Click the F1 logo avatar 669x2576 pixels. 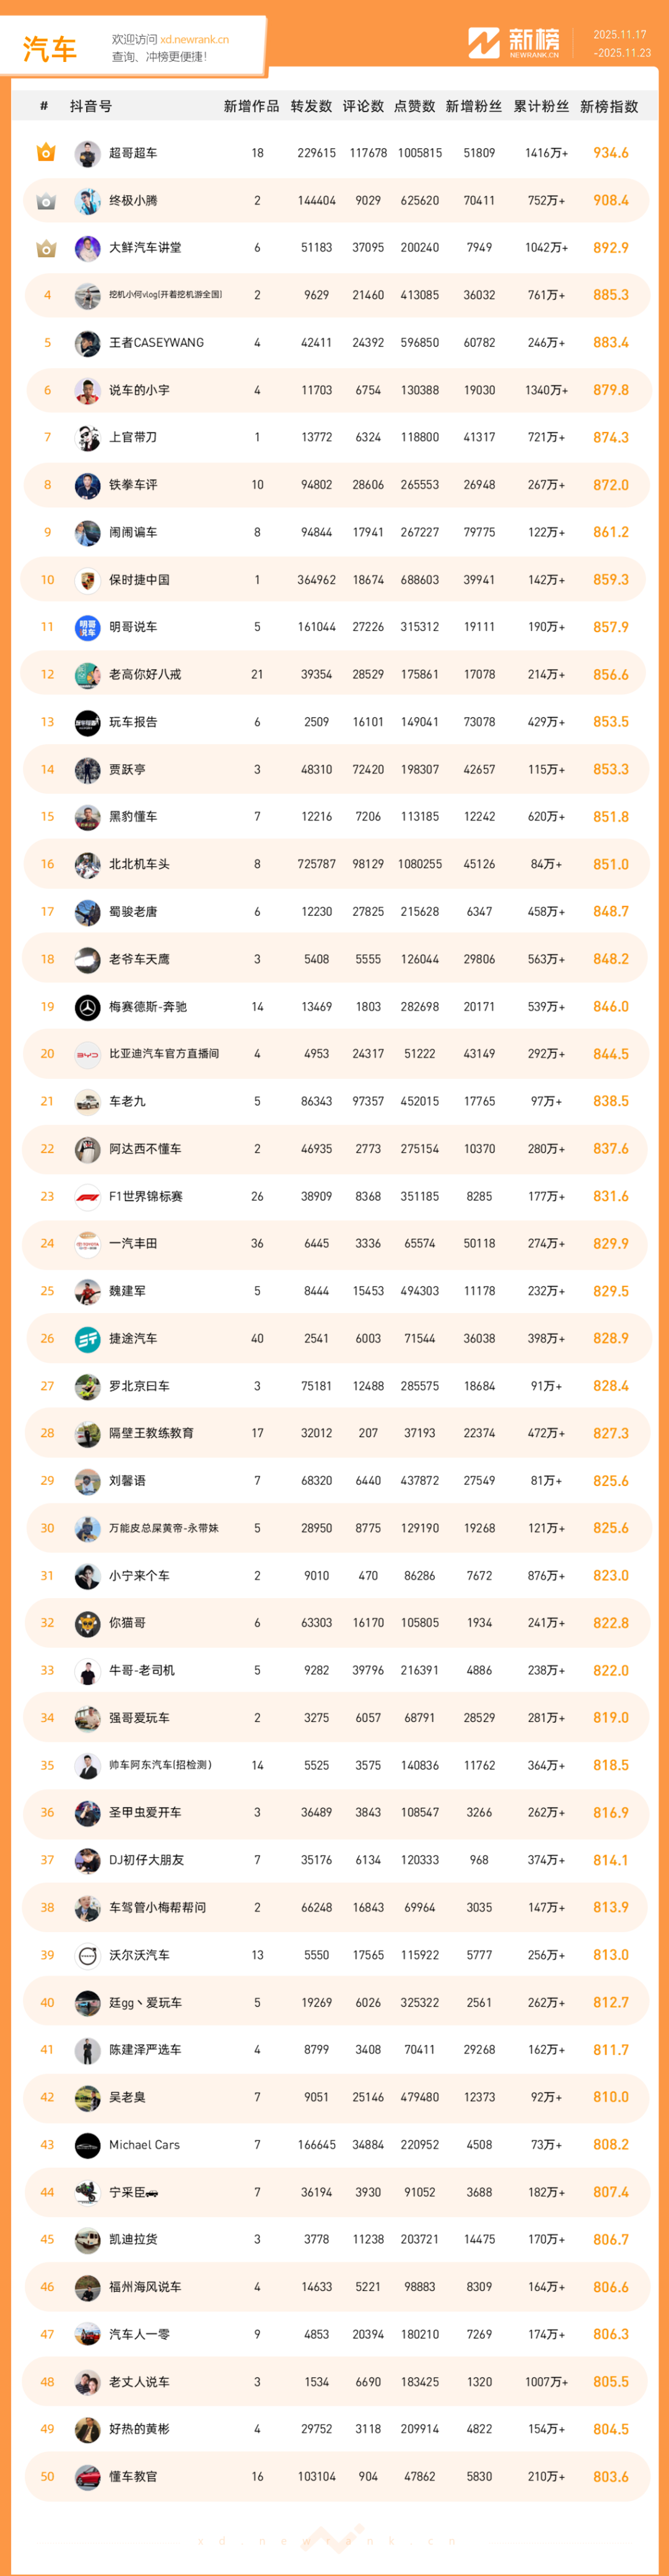[x=87, y=1196]
